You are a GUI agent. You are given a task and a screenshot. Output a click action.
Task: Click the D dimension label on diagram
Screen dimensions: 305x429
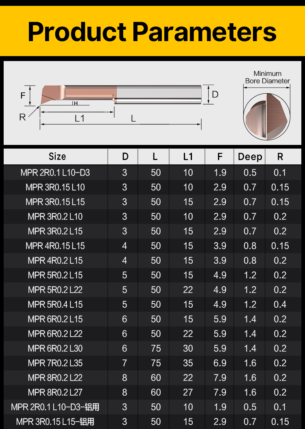215,94
